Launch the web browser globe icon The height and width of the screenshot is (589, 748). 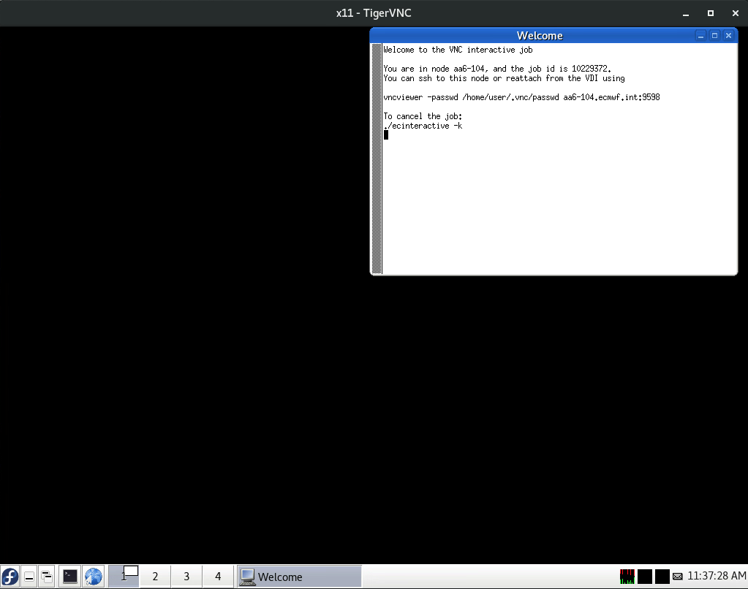point(93,577)
